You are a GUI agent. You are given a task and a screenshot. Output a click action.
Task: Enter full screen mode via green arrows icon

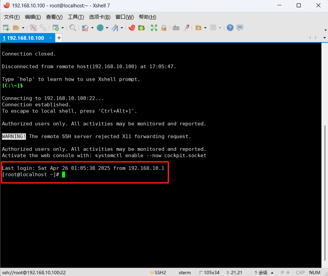[154, 27]
